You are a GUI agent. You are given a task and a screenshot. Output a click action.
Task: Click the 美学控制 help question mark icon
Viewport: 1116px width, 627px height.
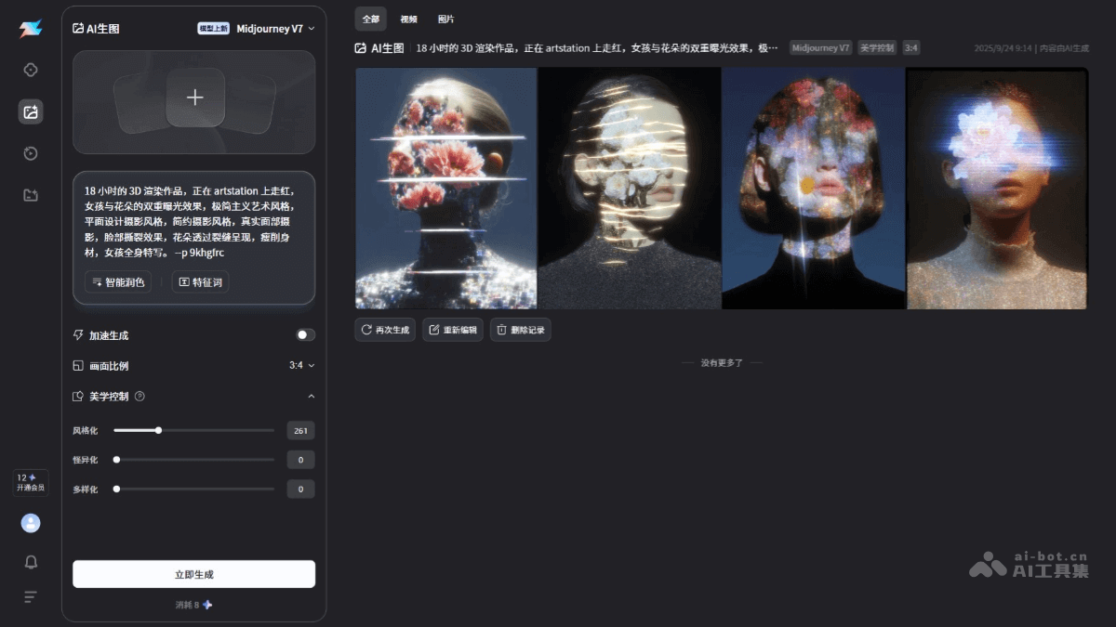[x=139, y=397]
